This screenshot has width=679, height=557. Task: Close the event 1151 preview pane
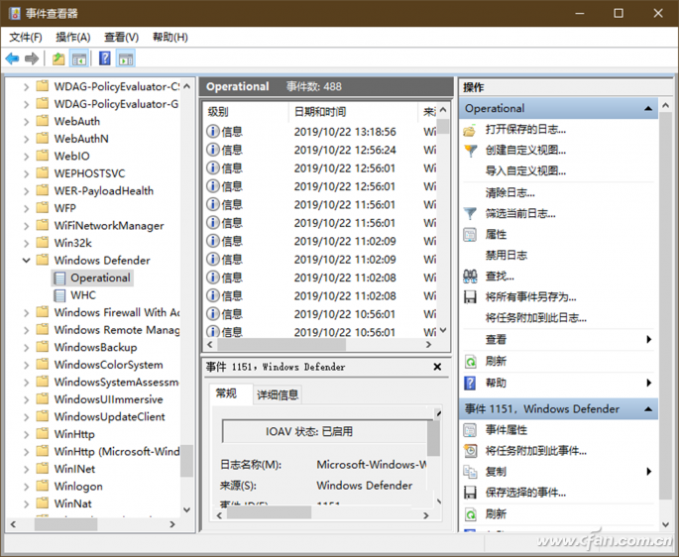(437, 367)
